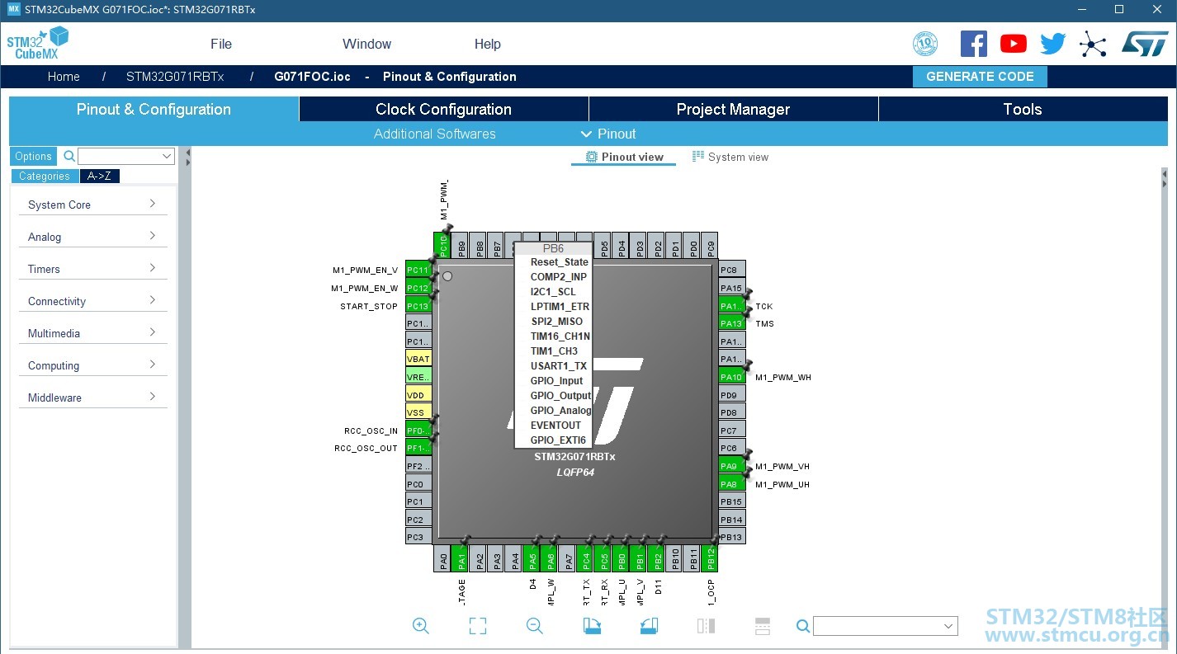
Task: Open the YouTube icon link
Action: coord(1014,44)
